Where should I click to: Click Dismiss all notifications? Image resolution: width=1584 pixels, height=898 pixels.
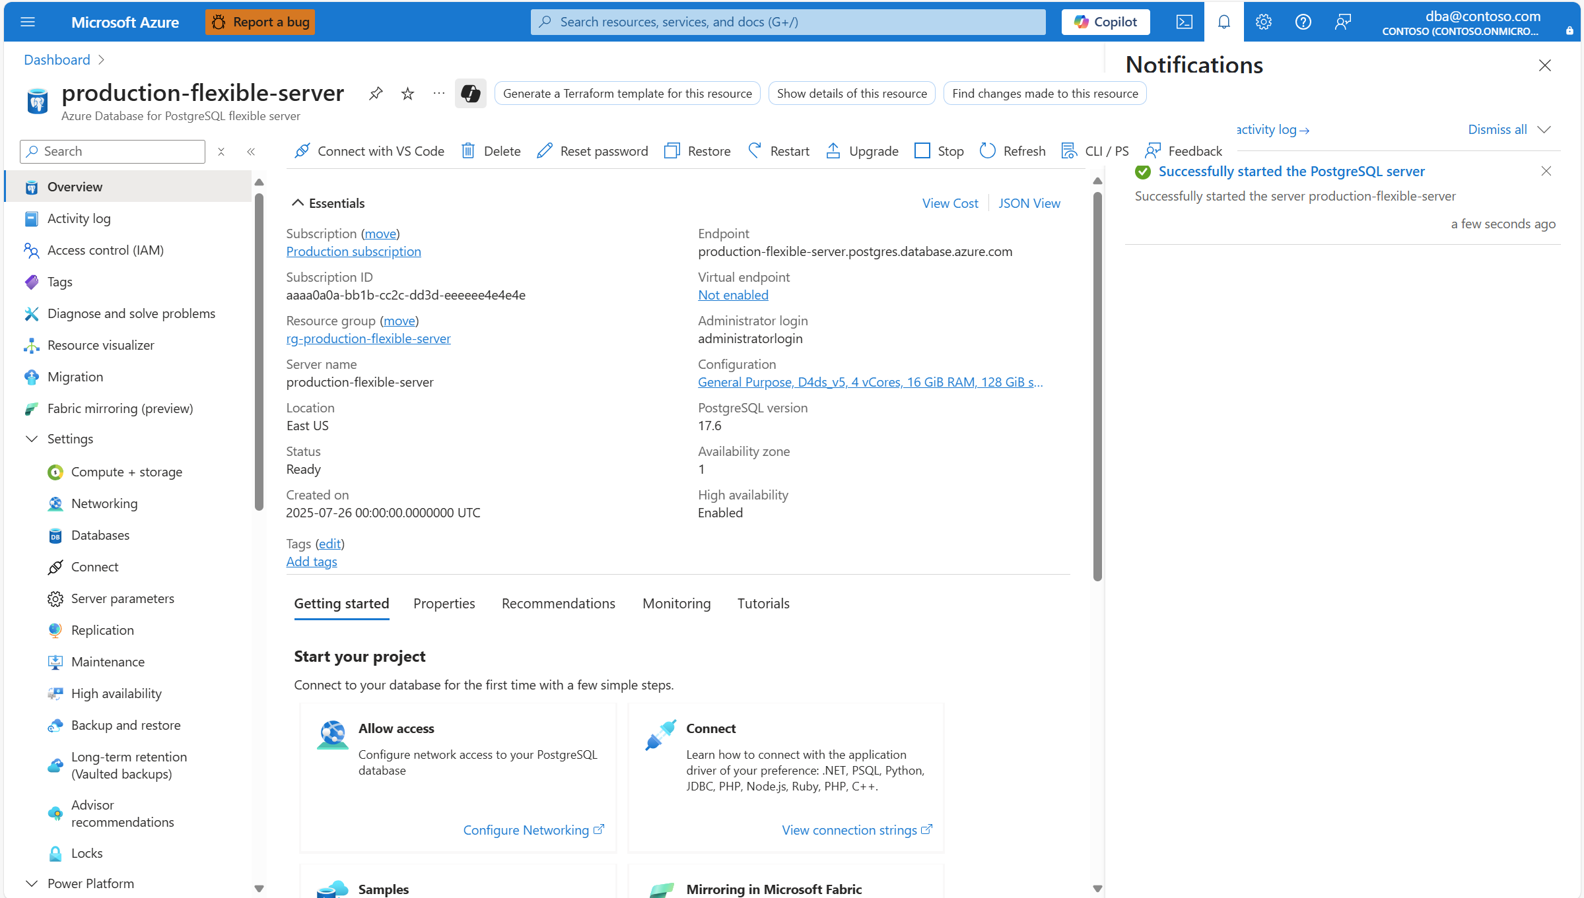(x=1497, y=129)
